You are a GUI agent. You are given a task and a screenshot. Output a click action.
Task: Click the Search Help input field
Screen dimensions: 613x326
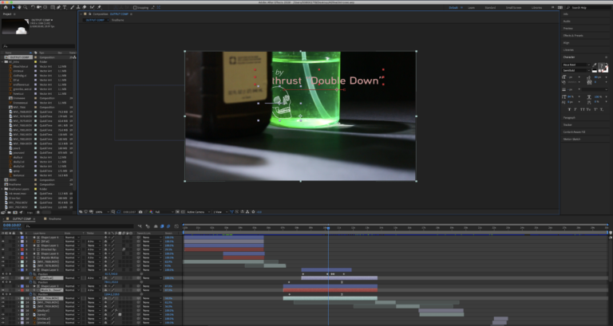[588, 8]
